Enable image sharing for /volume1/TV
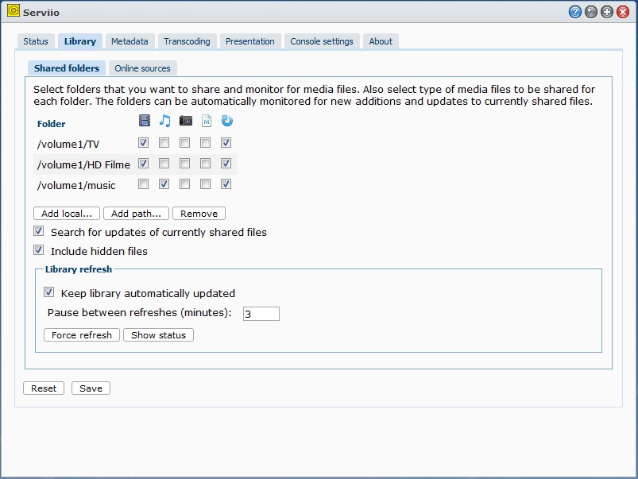The width and height of the screenshot is (638, 479). click(x=185, y=142)
